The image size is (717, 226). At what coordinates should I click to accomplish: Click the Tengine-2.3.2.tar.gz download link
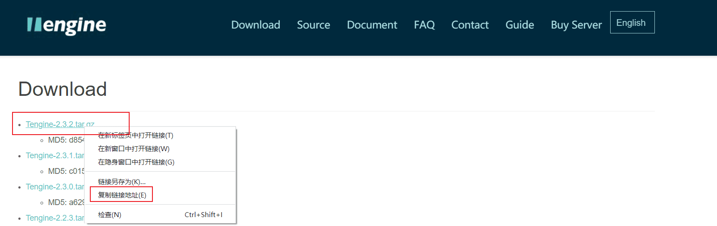[60, 124]
